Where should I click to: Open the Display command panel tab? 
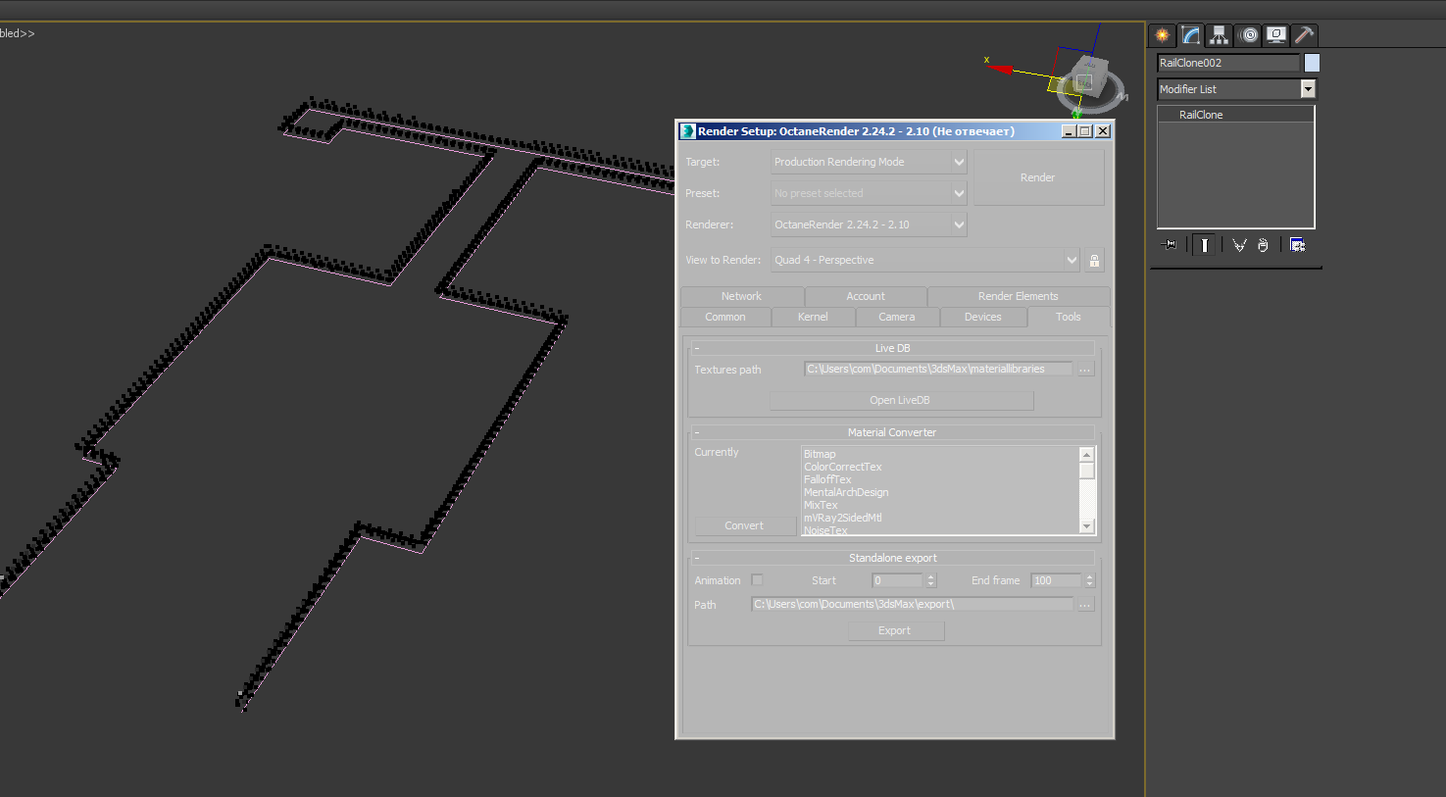(x=1275, y=35)
